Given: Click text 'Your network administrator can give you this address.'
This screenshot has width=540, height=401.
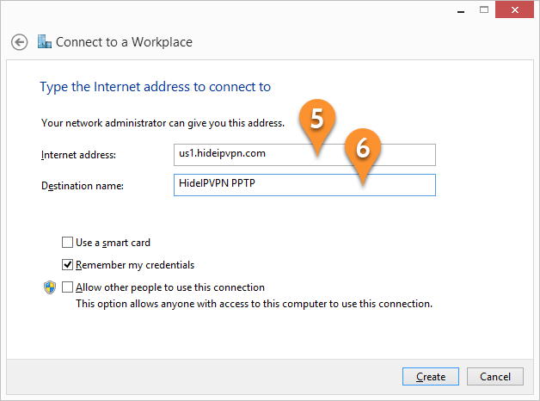Looking at the screenshot, I should [163, 123].
